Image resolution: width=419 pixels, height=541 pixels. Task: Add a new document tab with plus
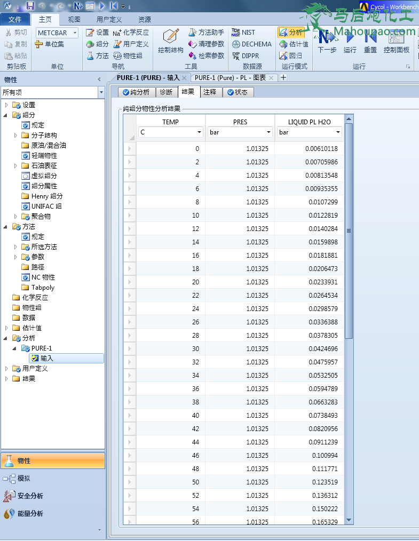283,78
